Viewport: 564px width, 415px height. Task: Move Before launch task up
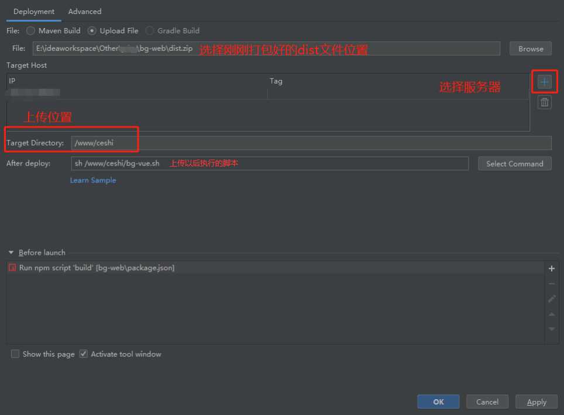coord(551,314)
